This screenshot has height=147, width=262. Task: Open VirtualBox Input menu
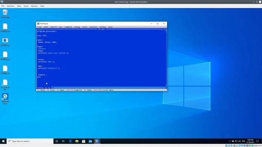[26, 6]
